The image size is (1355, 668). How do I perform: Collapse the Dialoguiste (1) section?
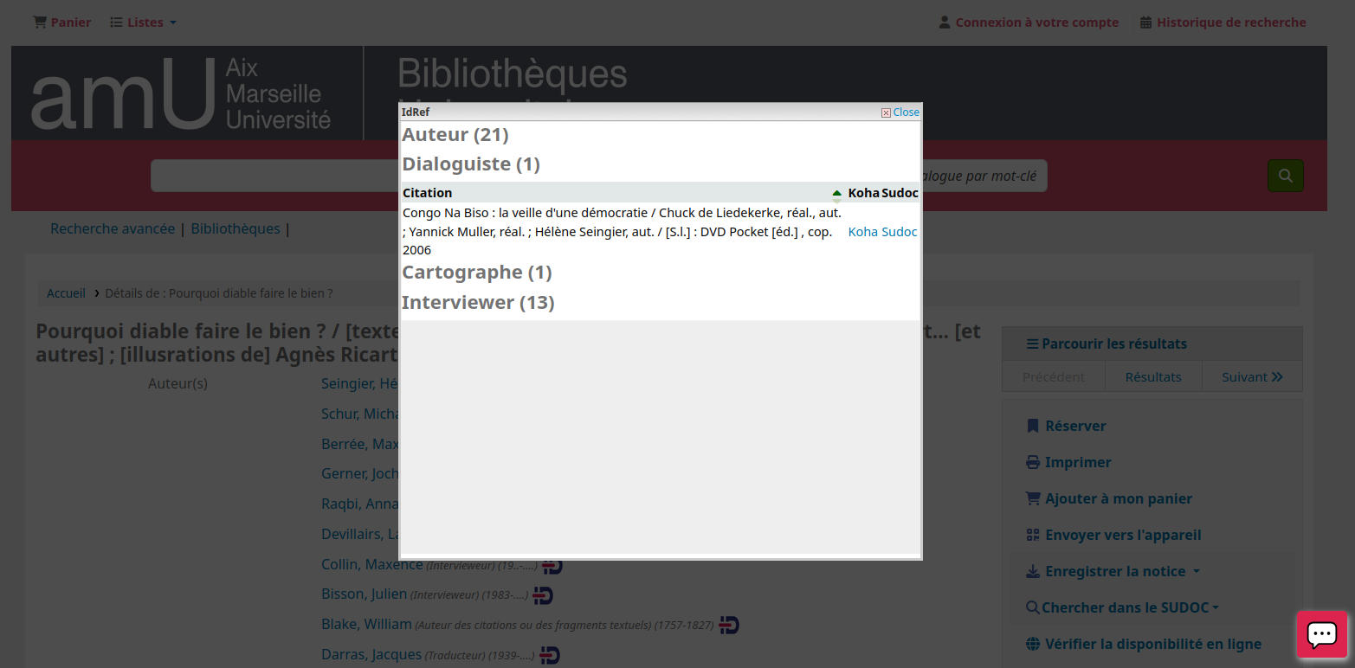(470, 164)
